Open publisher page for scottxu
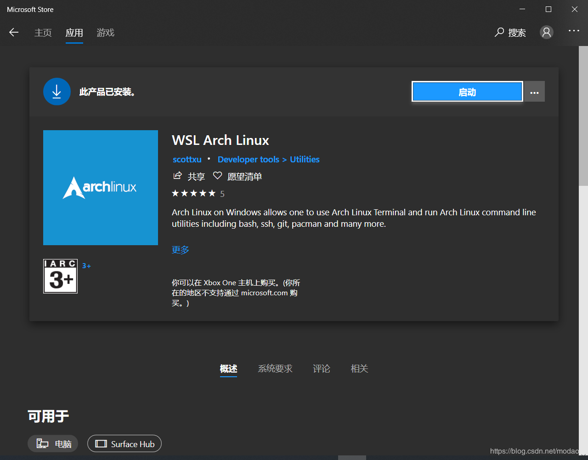The width and height of the screenshot is (588, 460). (x=187, y=159)
